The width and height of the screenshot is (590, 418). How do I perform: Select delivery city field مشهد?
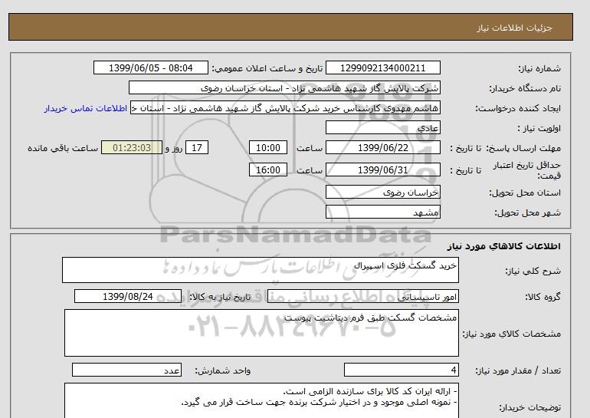(x=382, y=212)
